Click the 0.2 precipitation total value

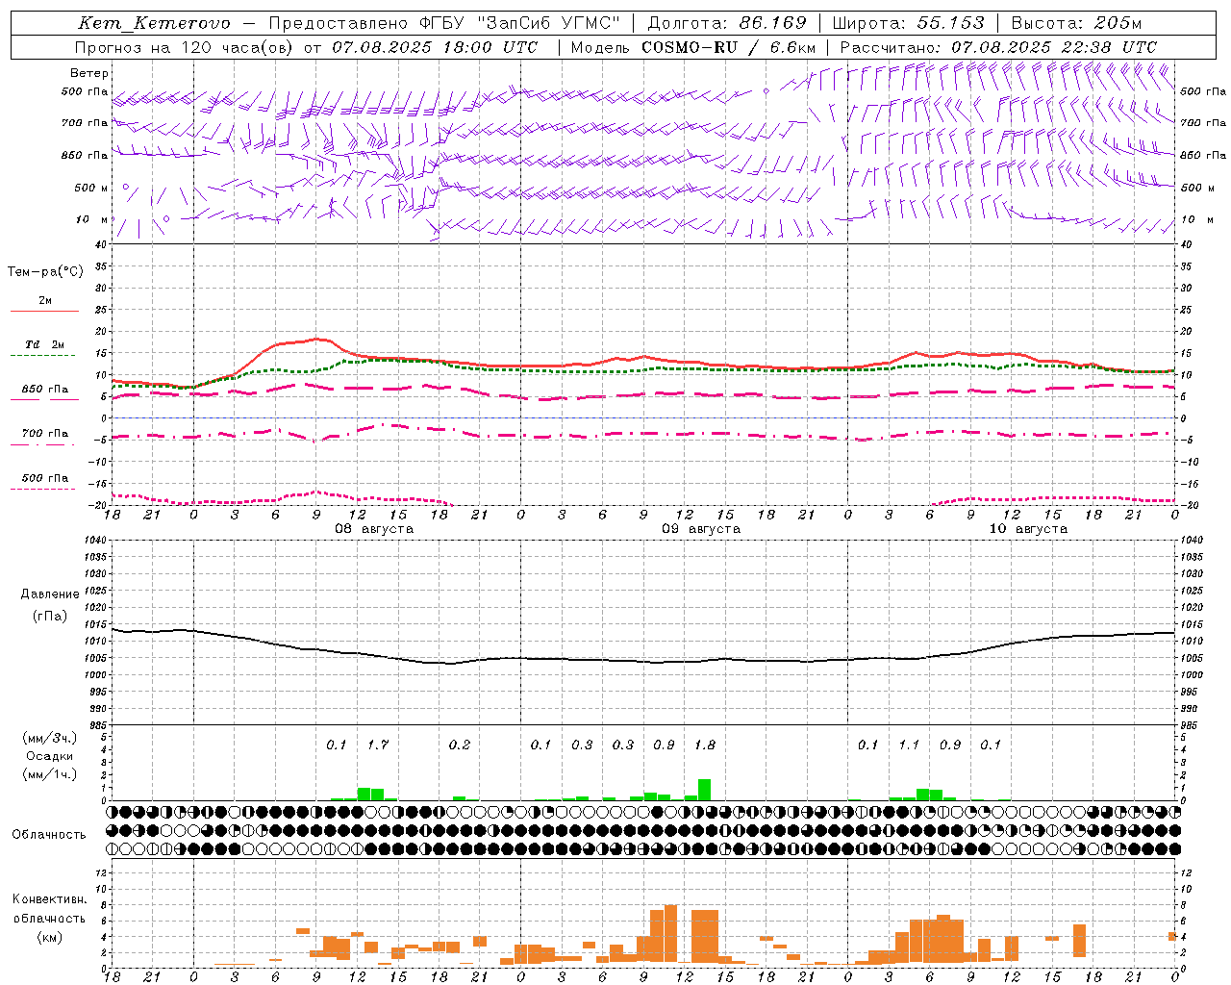pos(460,745)
